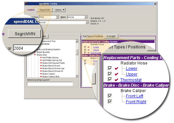
Task: Click red checkmark next to magnified Lower link
Action: pyautogui.click(x=117, y=68)
